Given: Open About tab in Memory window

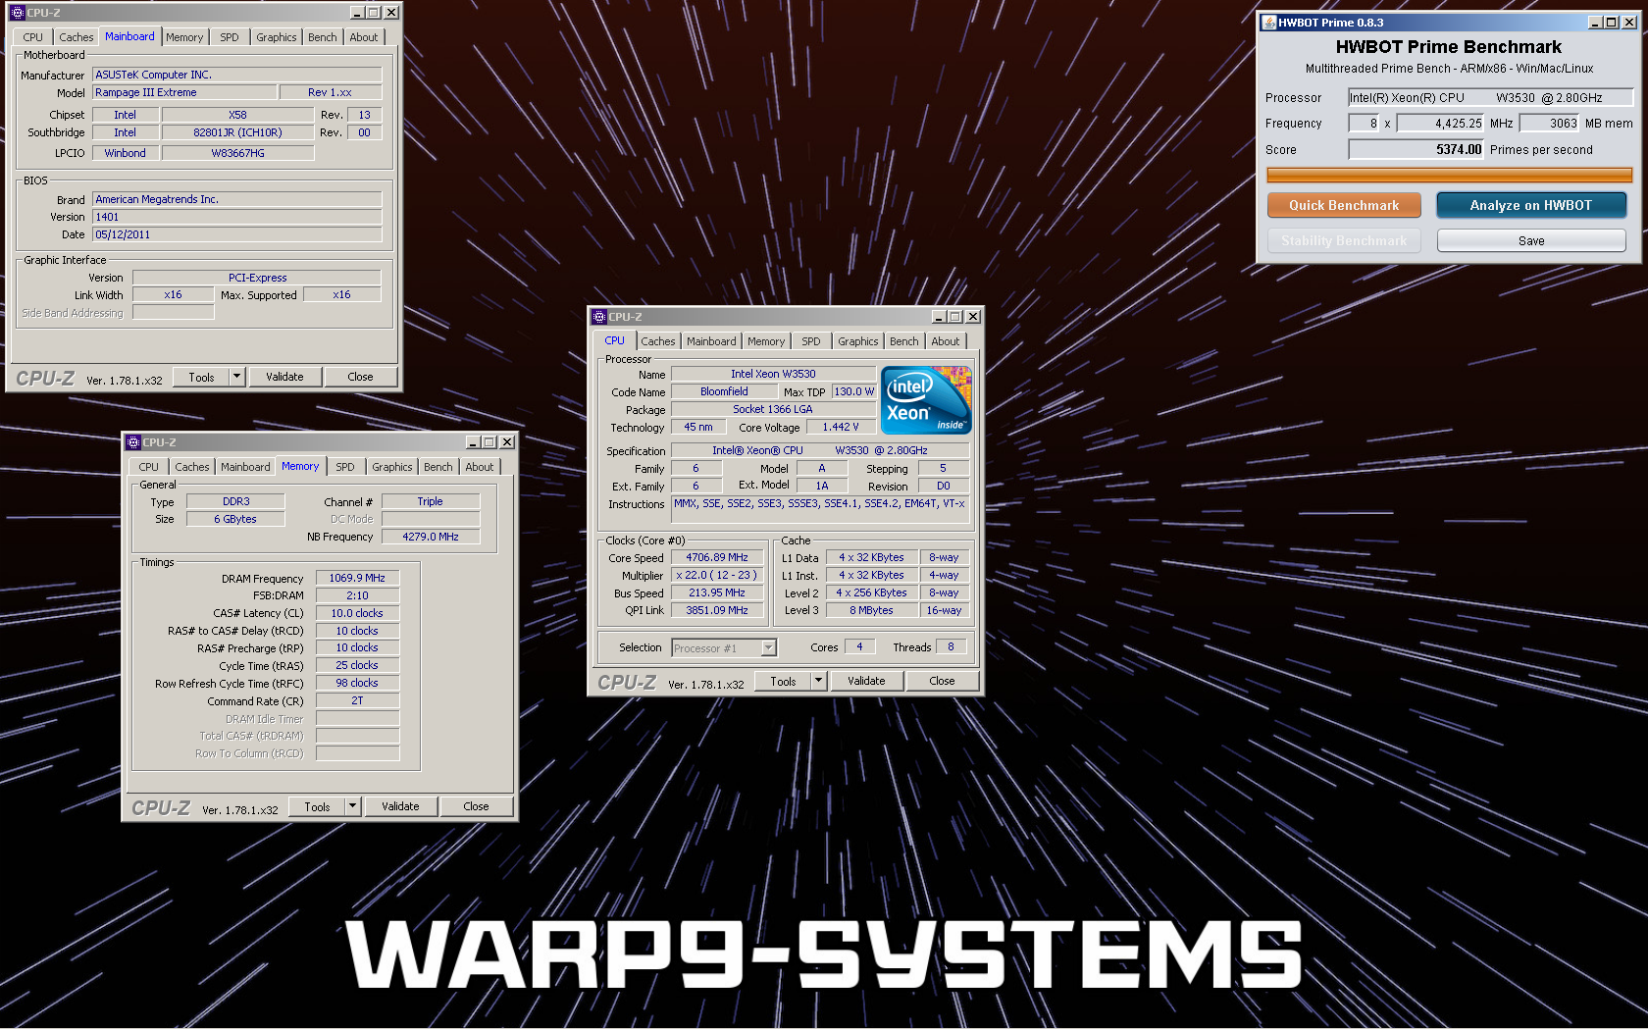Looking at the screenshot, I should [480, 467].
